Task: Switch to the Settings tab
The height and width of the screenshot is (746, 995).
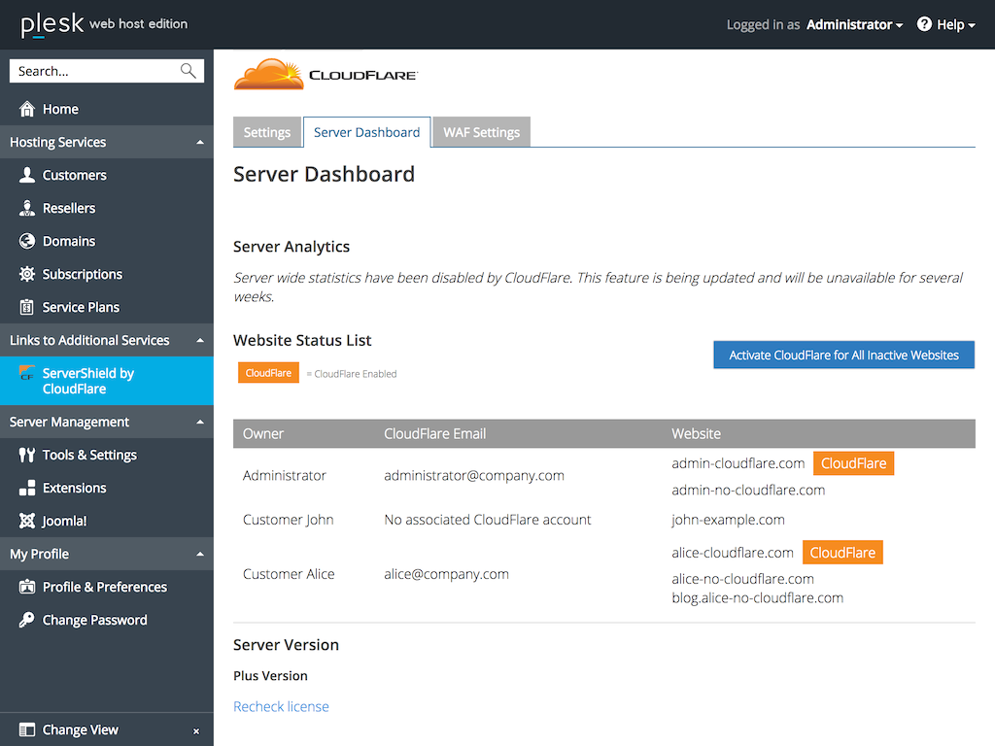Action: [x=266, y=132]
